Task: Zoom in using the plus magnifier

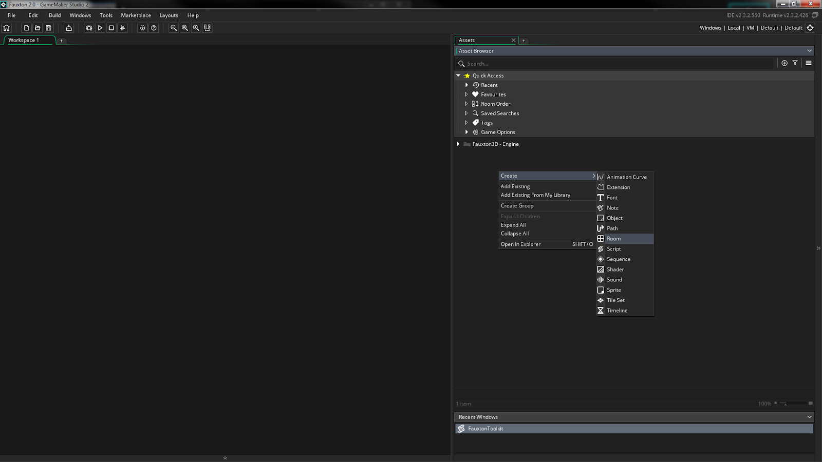Action: coord(196,28)
